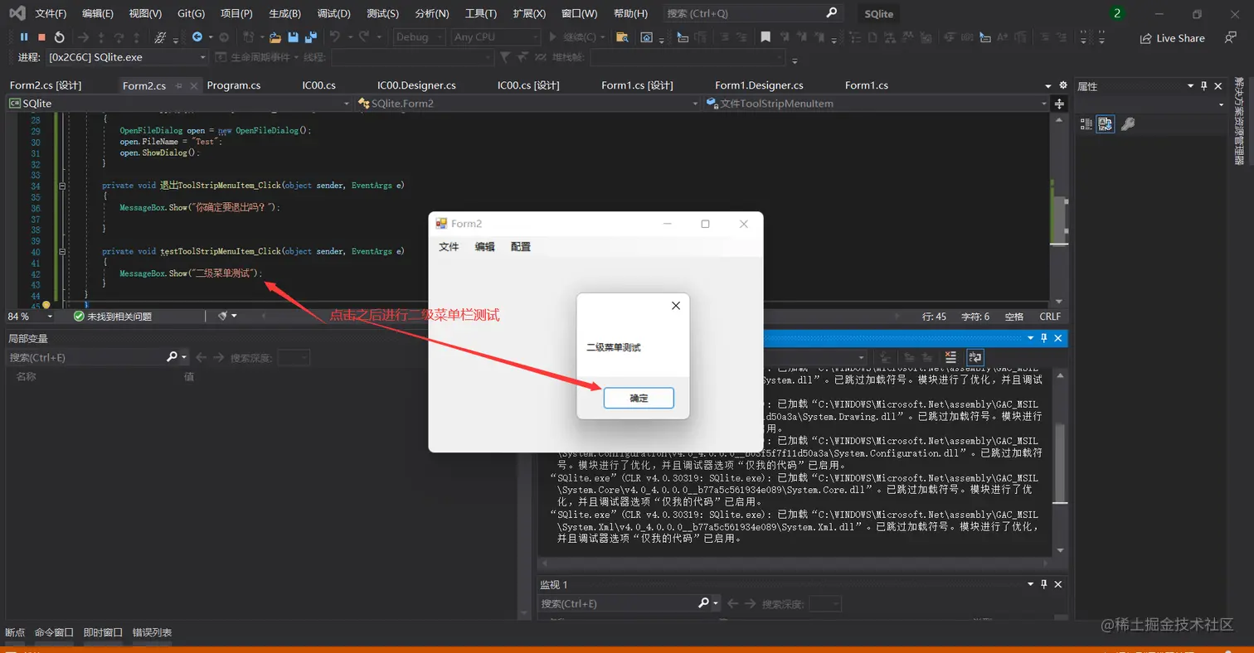
Task: Save the current file with the single-disk icon
Action: pos(293,37)
